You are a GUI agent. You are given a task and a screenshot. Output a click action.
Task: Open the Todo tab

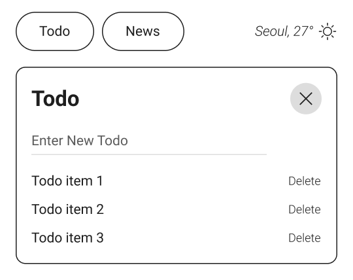[55, 31]
